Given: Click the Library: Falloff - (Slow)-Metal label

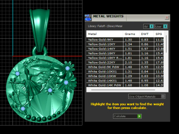Looking at the screenshot, I should click(x=105, y=26).
